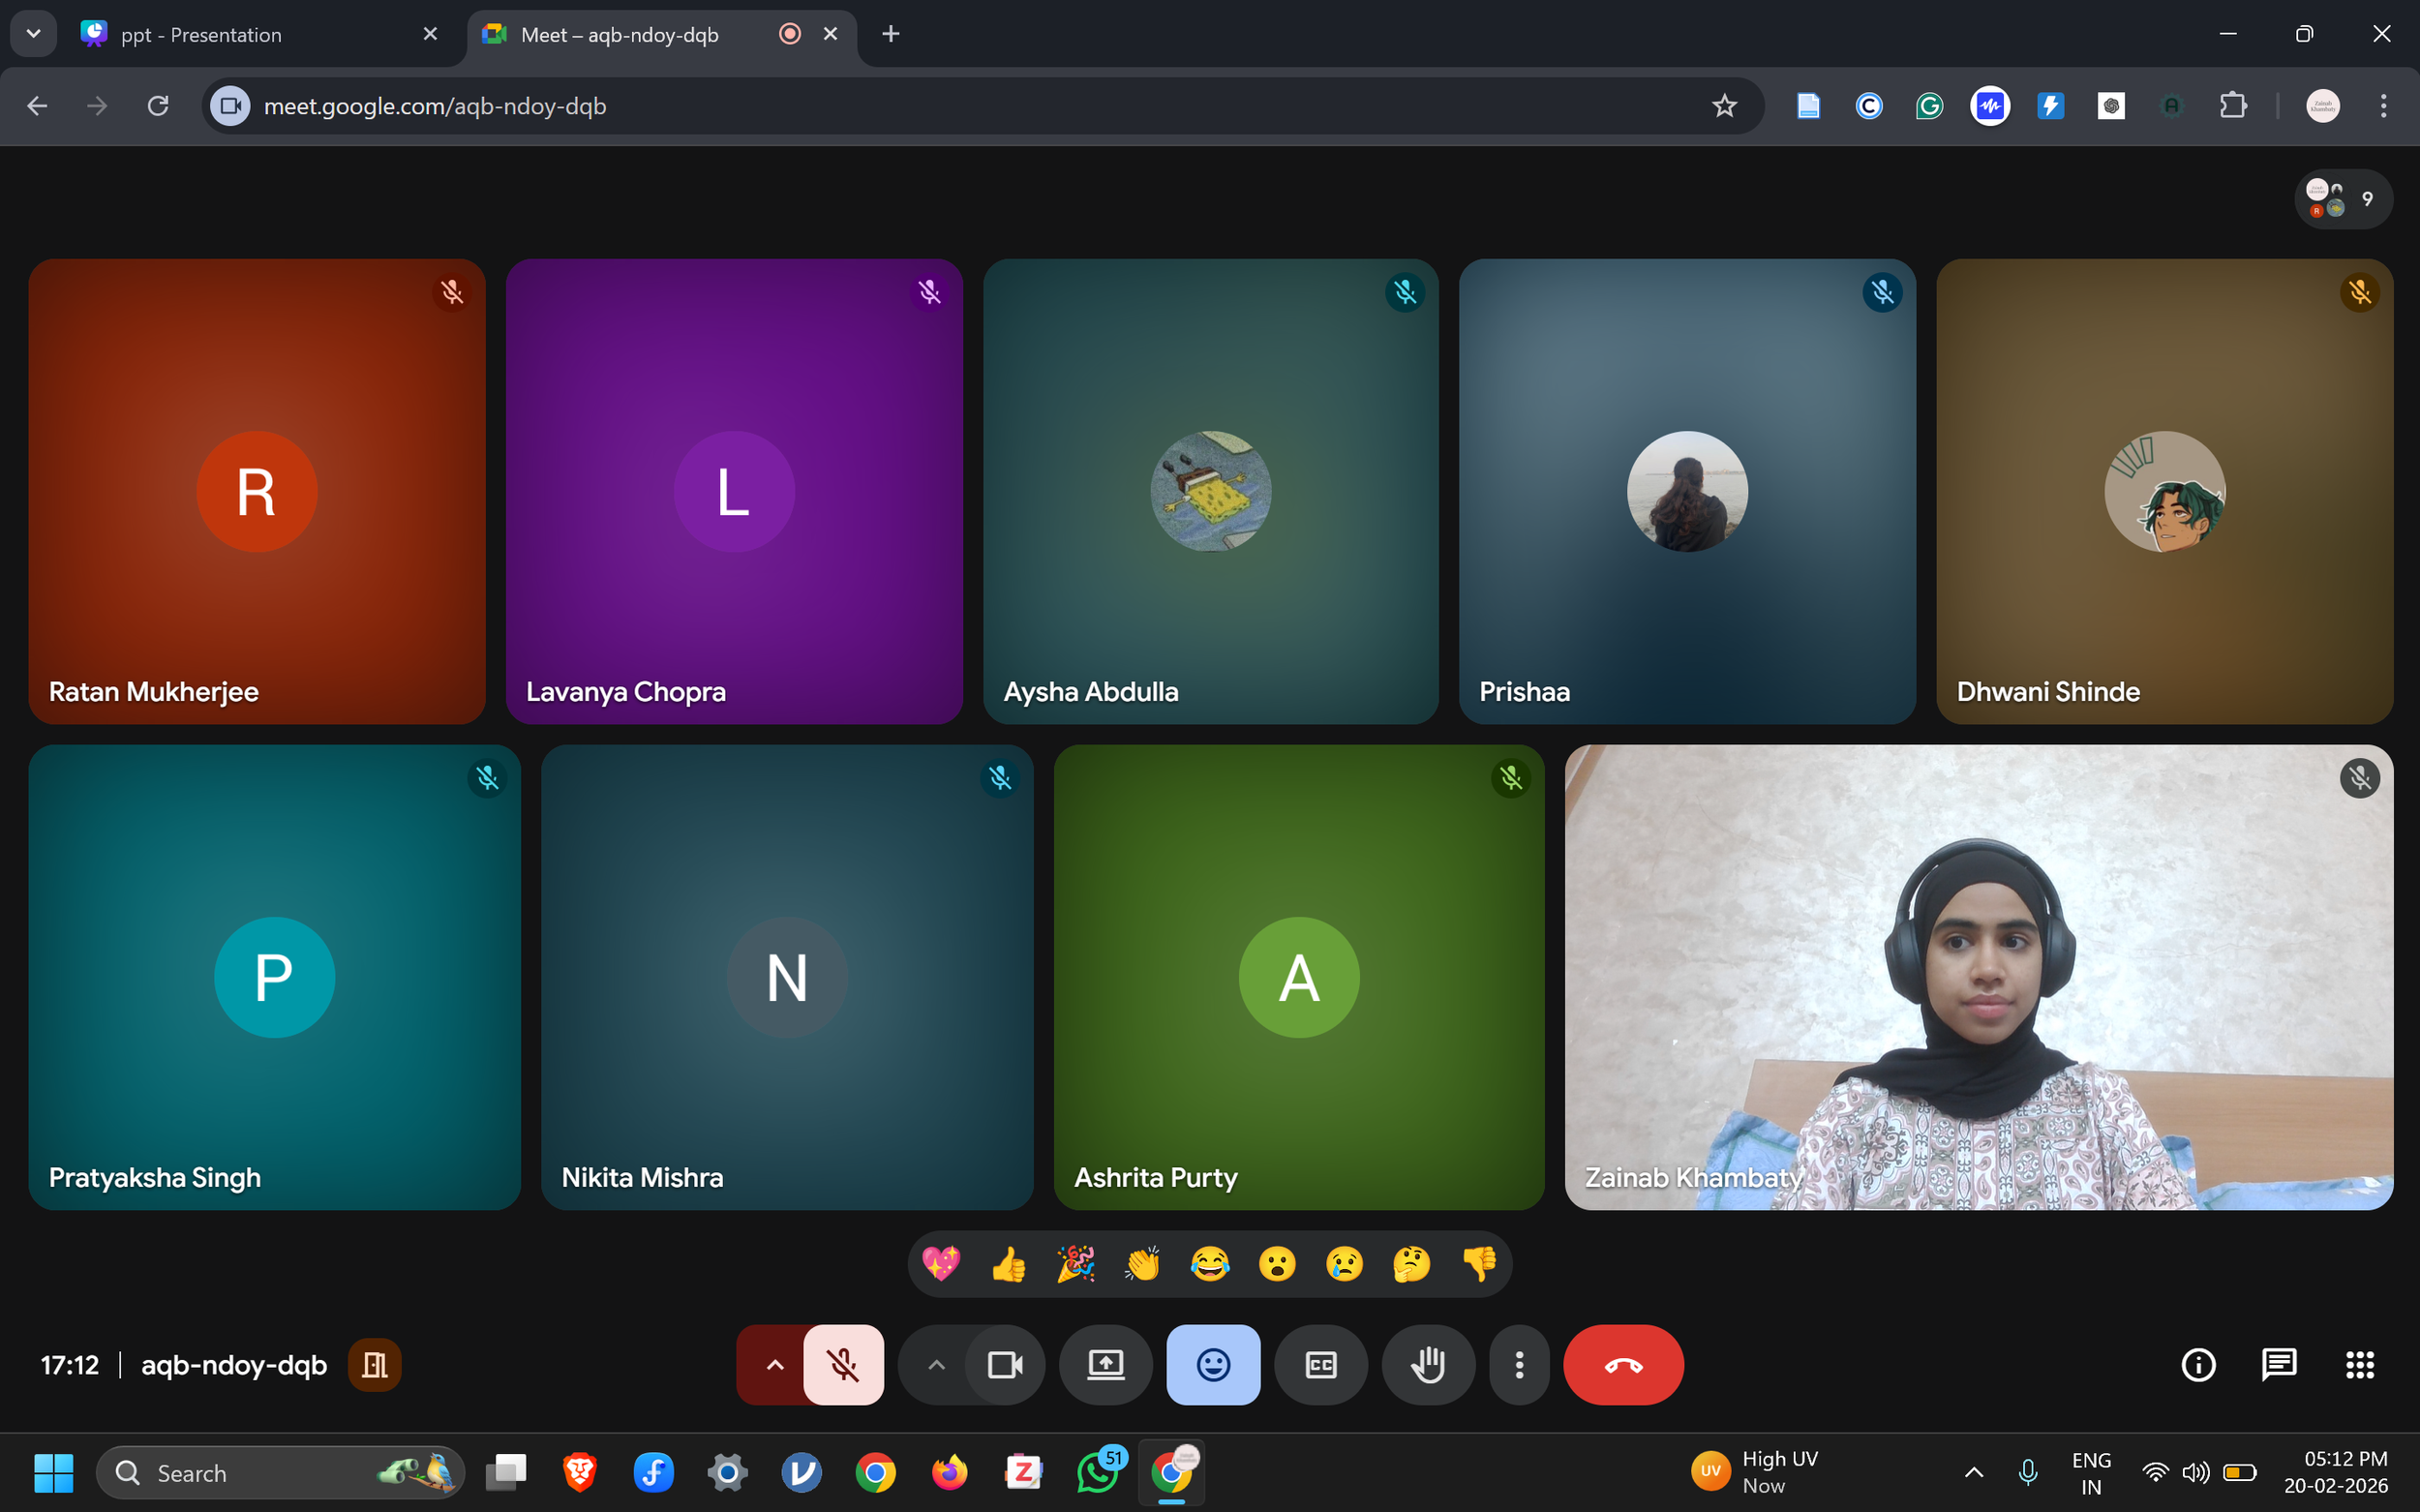Open the activities grid icon
This screenshot has height=1512, width=2420.
2359,1365
